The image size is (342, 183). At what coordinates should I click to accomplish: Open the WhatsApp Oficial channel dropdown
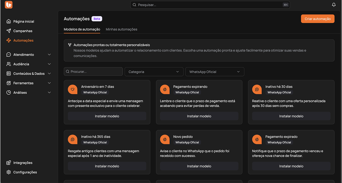[x=214, y=71]
